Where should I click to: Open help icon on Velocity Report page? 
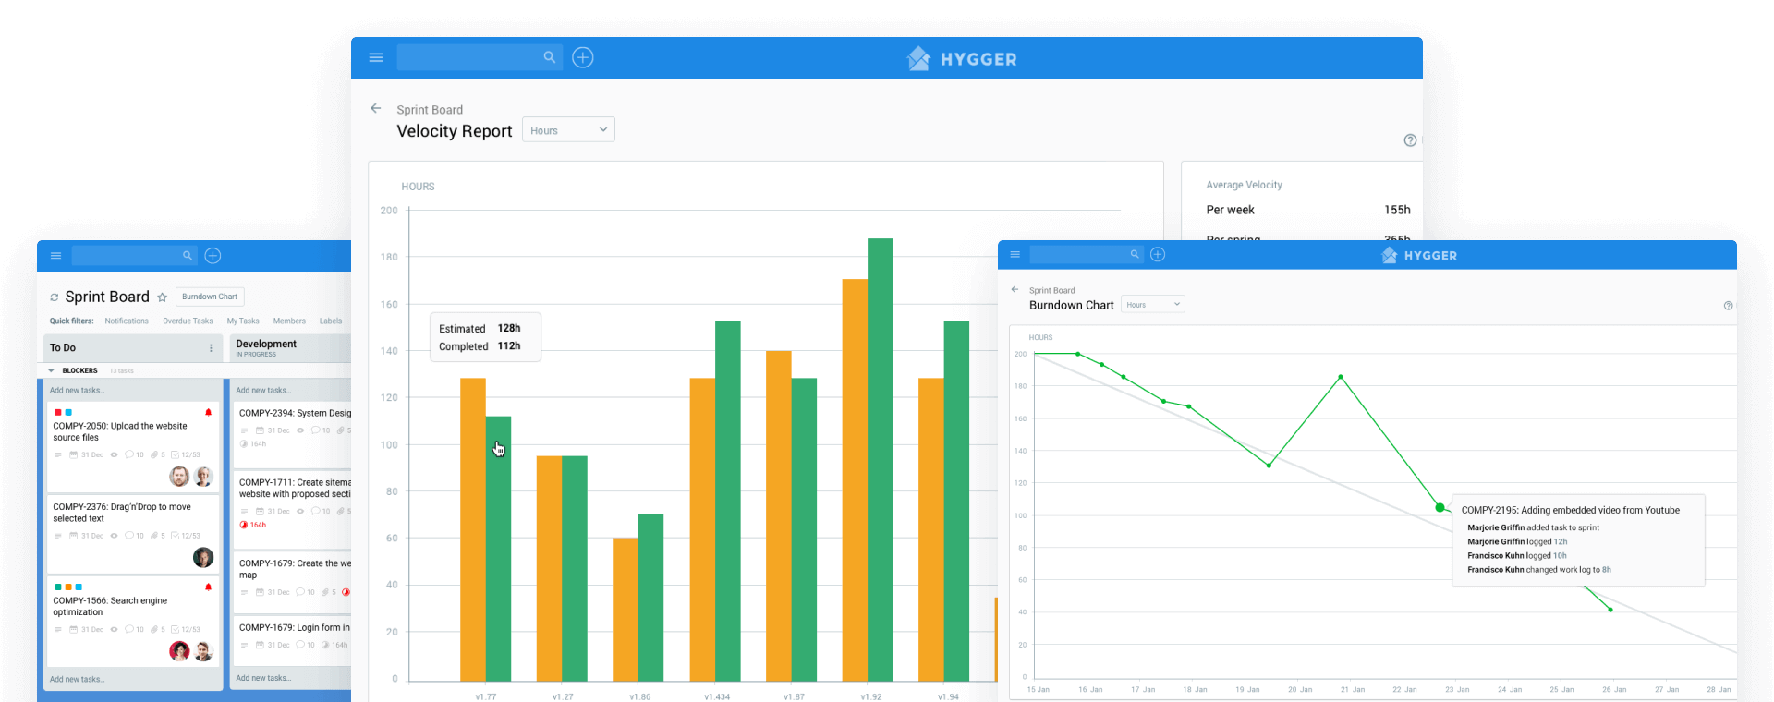[x=1410, y=140]
